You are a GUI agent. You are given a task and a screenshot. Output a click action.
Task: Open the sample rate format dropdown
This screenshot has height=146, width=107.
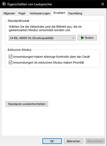pyautogui.click(x=42, y=38)
